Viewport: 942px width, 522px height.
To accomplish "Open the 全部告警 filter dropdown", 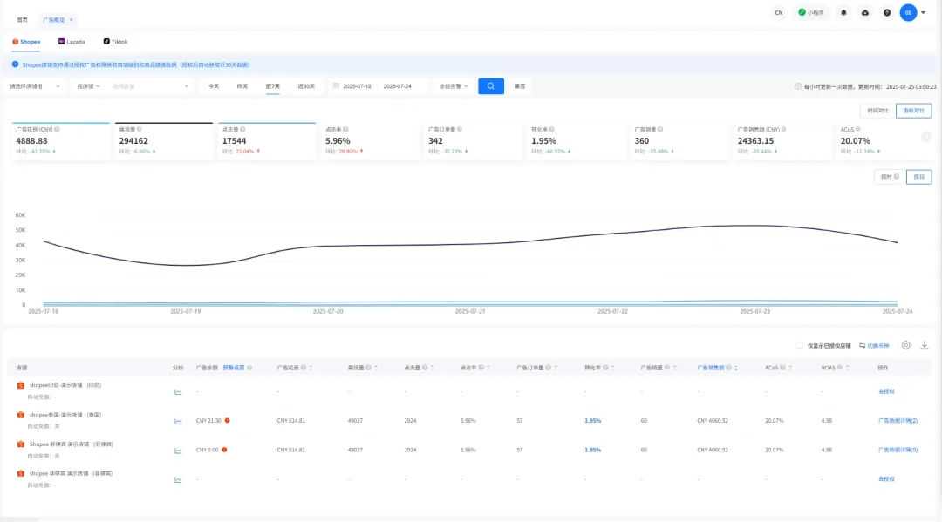I will pos(454,86).
